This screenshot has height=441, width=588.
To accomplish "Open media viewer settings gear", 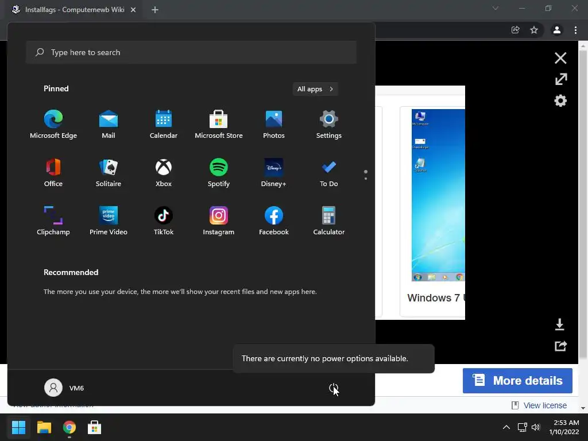I will [x=560, y=100].
